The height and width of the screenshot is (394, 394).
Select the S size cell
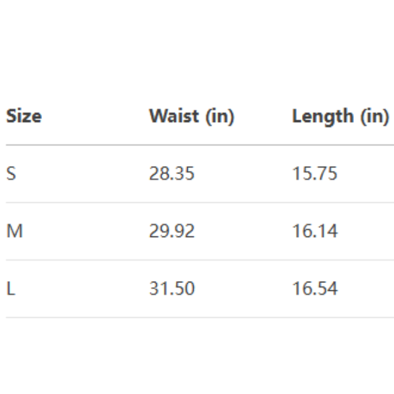click(x=11, y=174)
